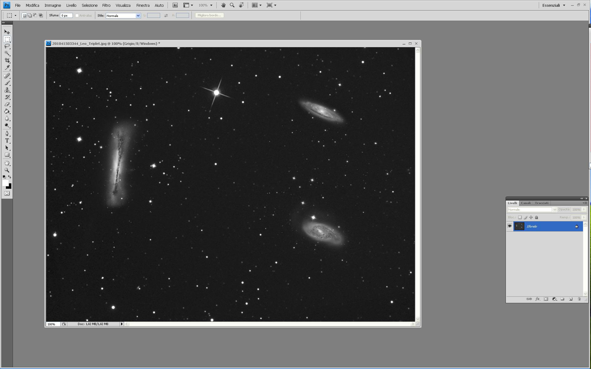Select the Hand tool in toolbox

coord(7,163)
